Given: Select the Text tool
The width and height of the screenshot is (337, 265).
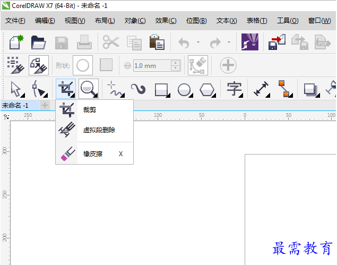Looking at the screenshot, I should coord(235,89).
